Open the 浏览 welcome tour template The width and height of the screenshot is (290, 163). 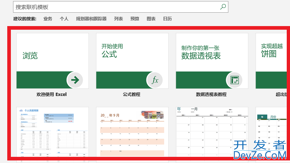click(x=53, y=61)
